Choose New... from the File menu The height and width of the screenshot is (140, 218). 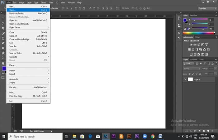coord(28,7)
